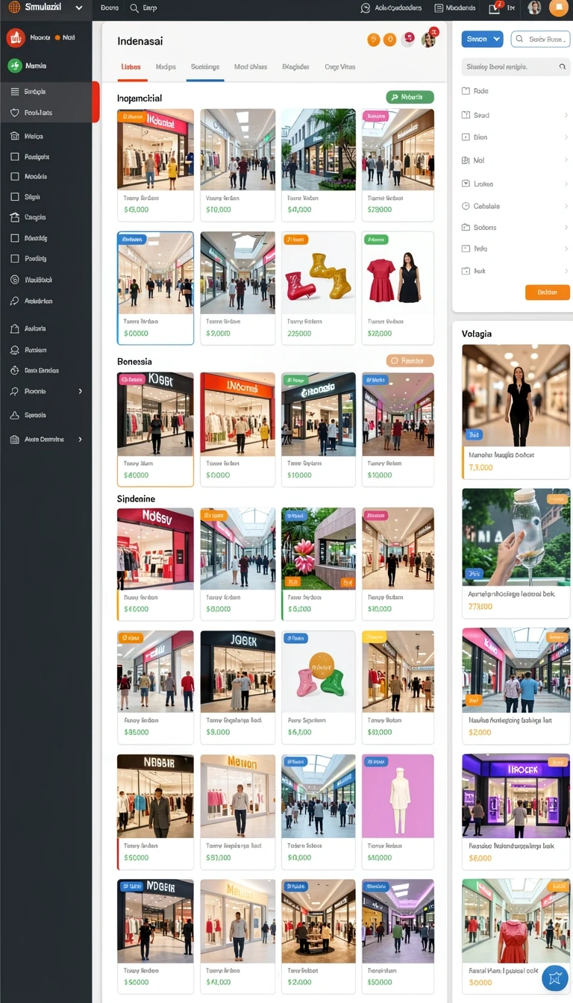This screenshot has height=1003, width=573.
Task: Expand the Sead row chevron
Action: pyautogui.click(x=566, y=116)
